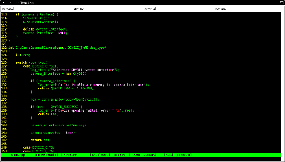
Task: Click 'delete camera_interface;' statement
Action: [45, 29]
